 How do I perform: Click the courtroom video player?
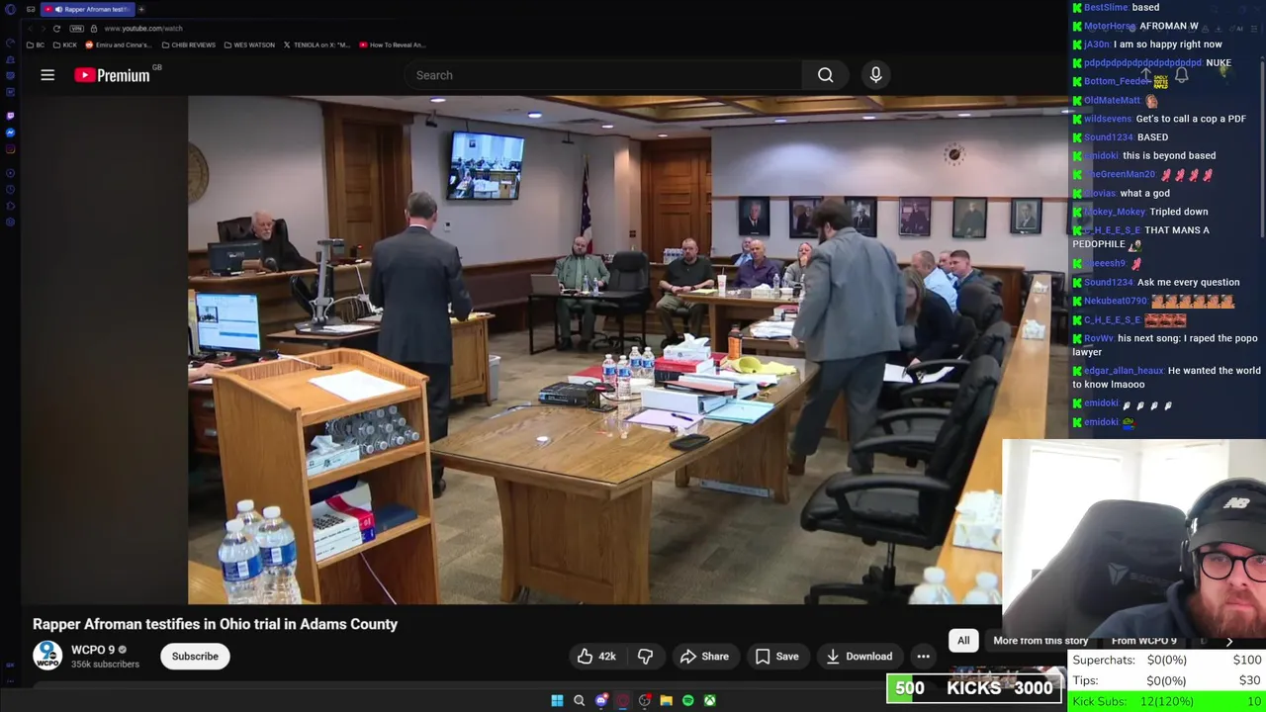(594, 350)
